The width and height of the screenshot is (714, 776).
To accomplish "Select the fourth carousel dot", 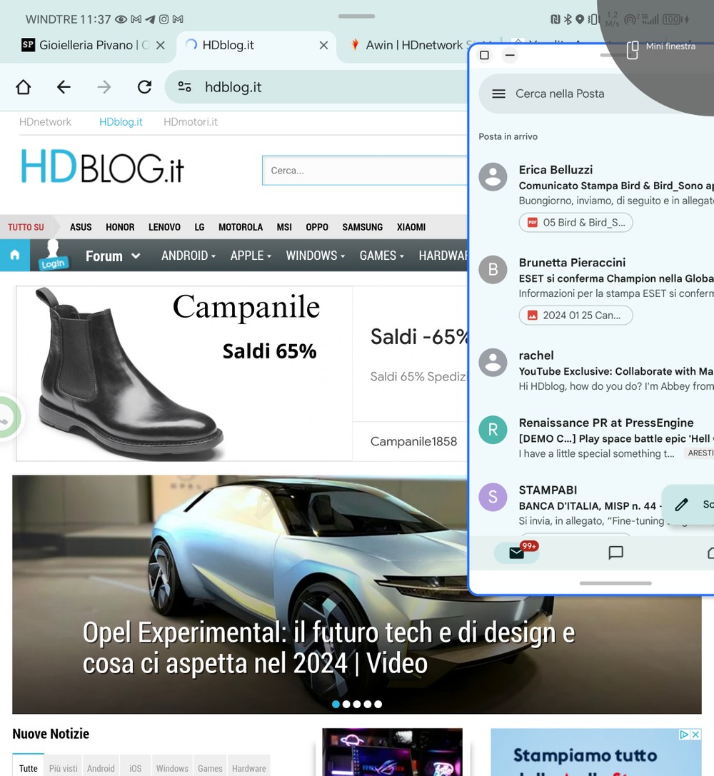I will pyautogui.click(x=368, y=704).
